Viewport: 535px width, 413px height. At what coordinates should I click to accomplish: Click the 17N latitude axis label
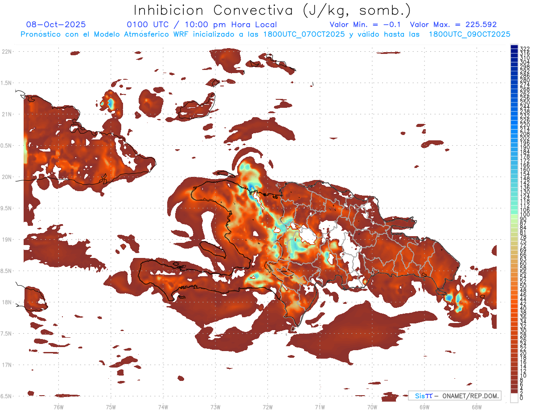click(6, 365)
